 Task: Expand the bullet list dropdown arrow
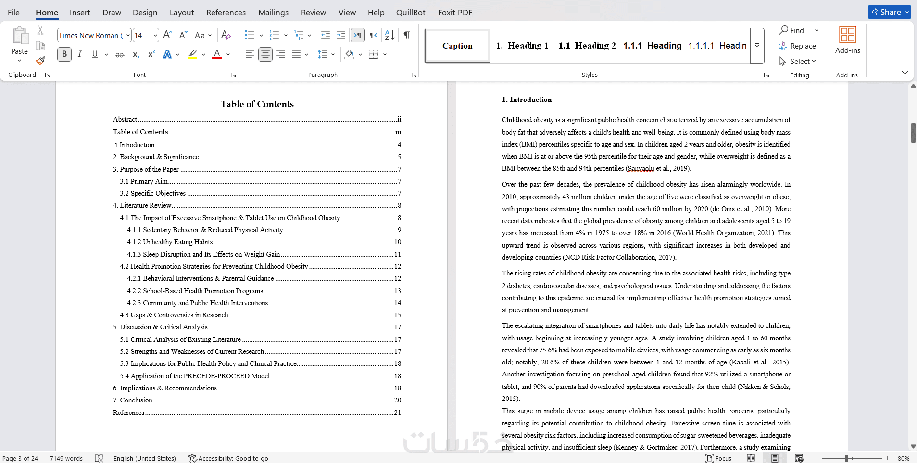point(261,35)
